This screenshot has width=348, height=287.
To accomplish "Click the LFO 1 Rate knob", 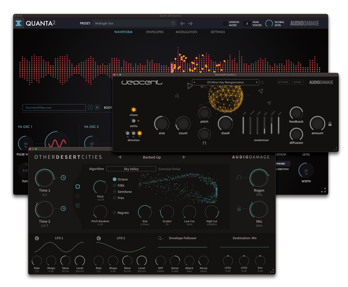I will [x=37, y=261].
